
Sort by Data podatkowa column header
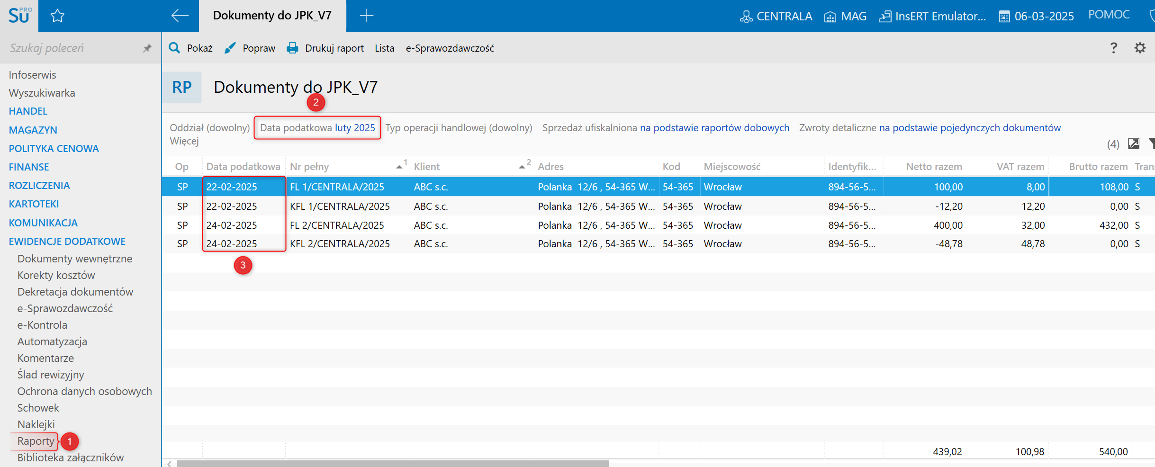(x=244, y=166)
